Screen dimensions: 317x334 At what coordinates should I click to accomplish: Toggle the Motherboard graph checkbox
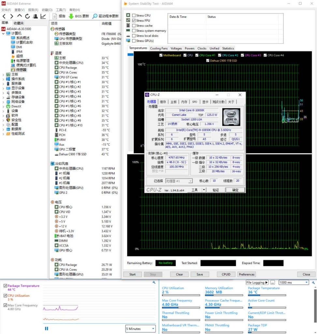coord(161,55)
